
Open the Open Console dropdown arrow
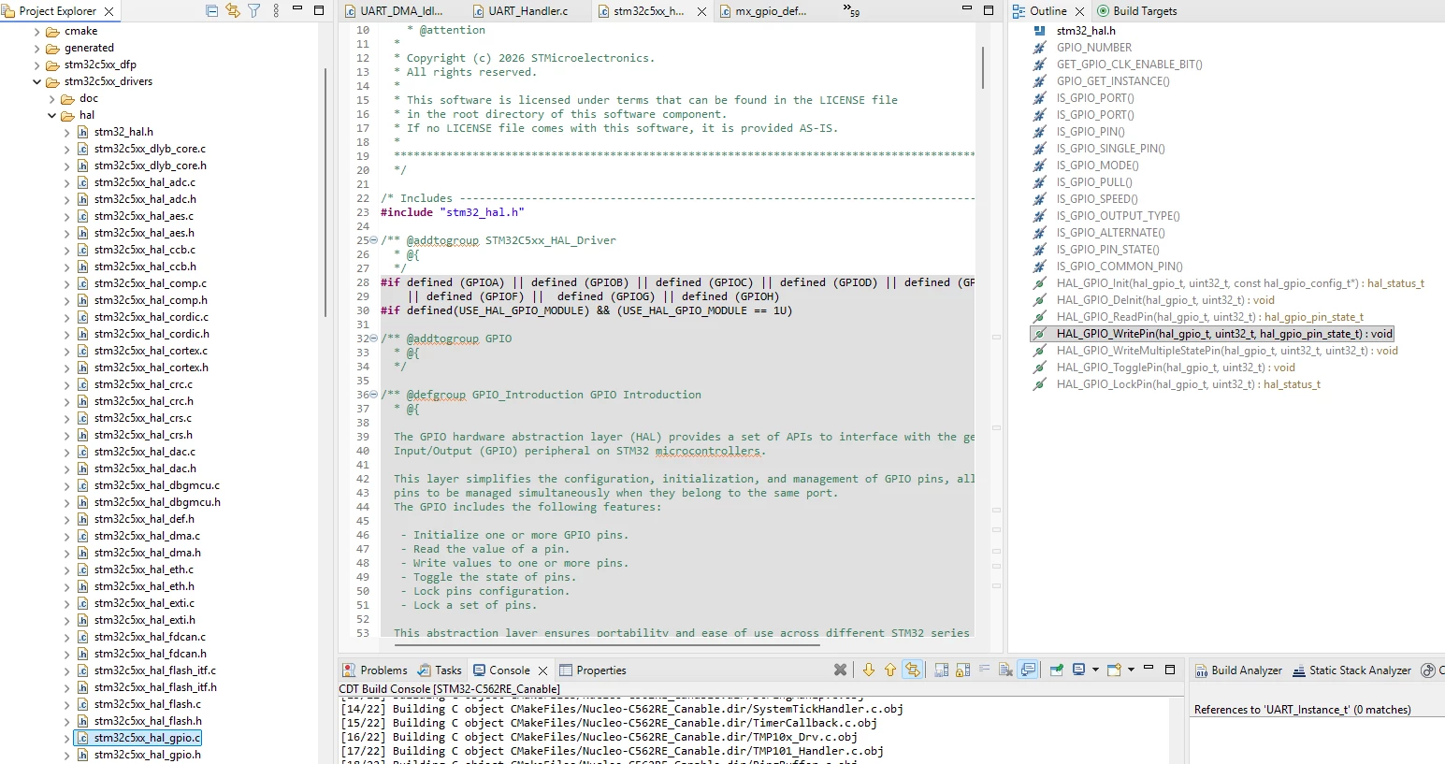coord(1131,670)
